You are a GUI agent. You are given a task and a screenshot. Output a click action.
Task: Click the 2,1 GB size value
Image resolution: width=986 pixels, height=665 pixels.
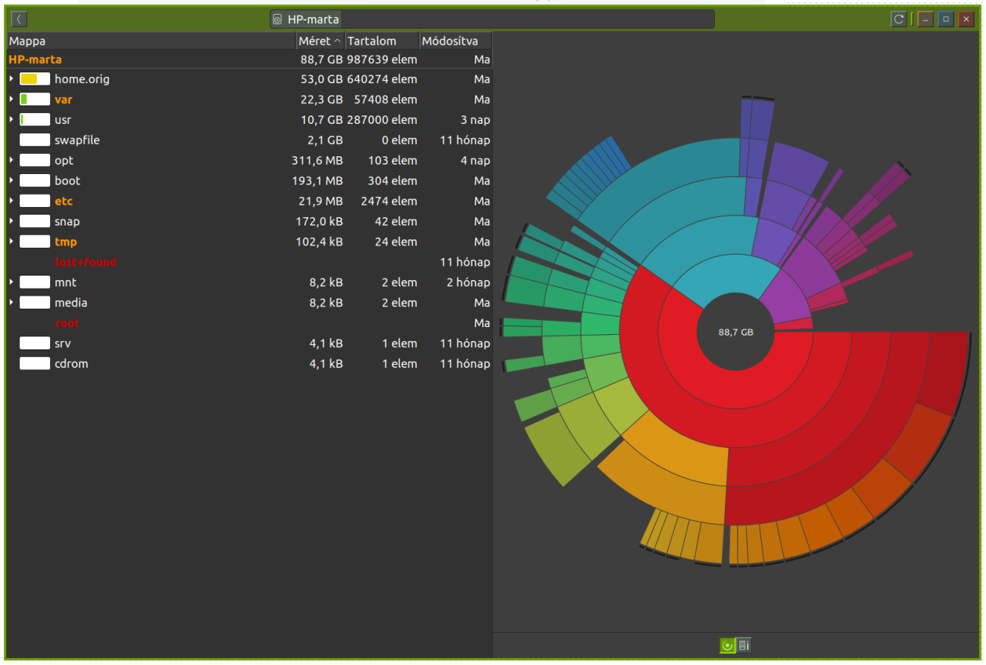pos(325,140)
